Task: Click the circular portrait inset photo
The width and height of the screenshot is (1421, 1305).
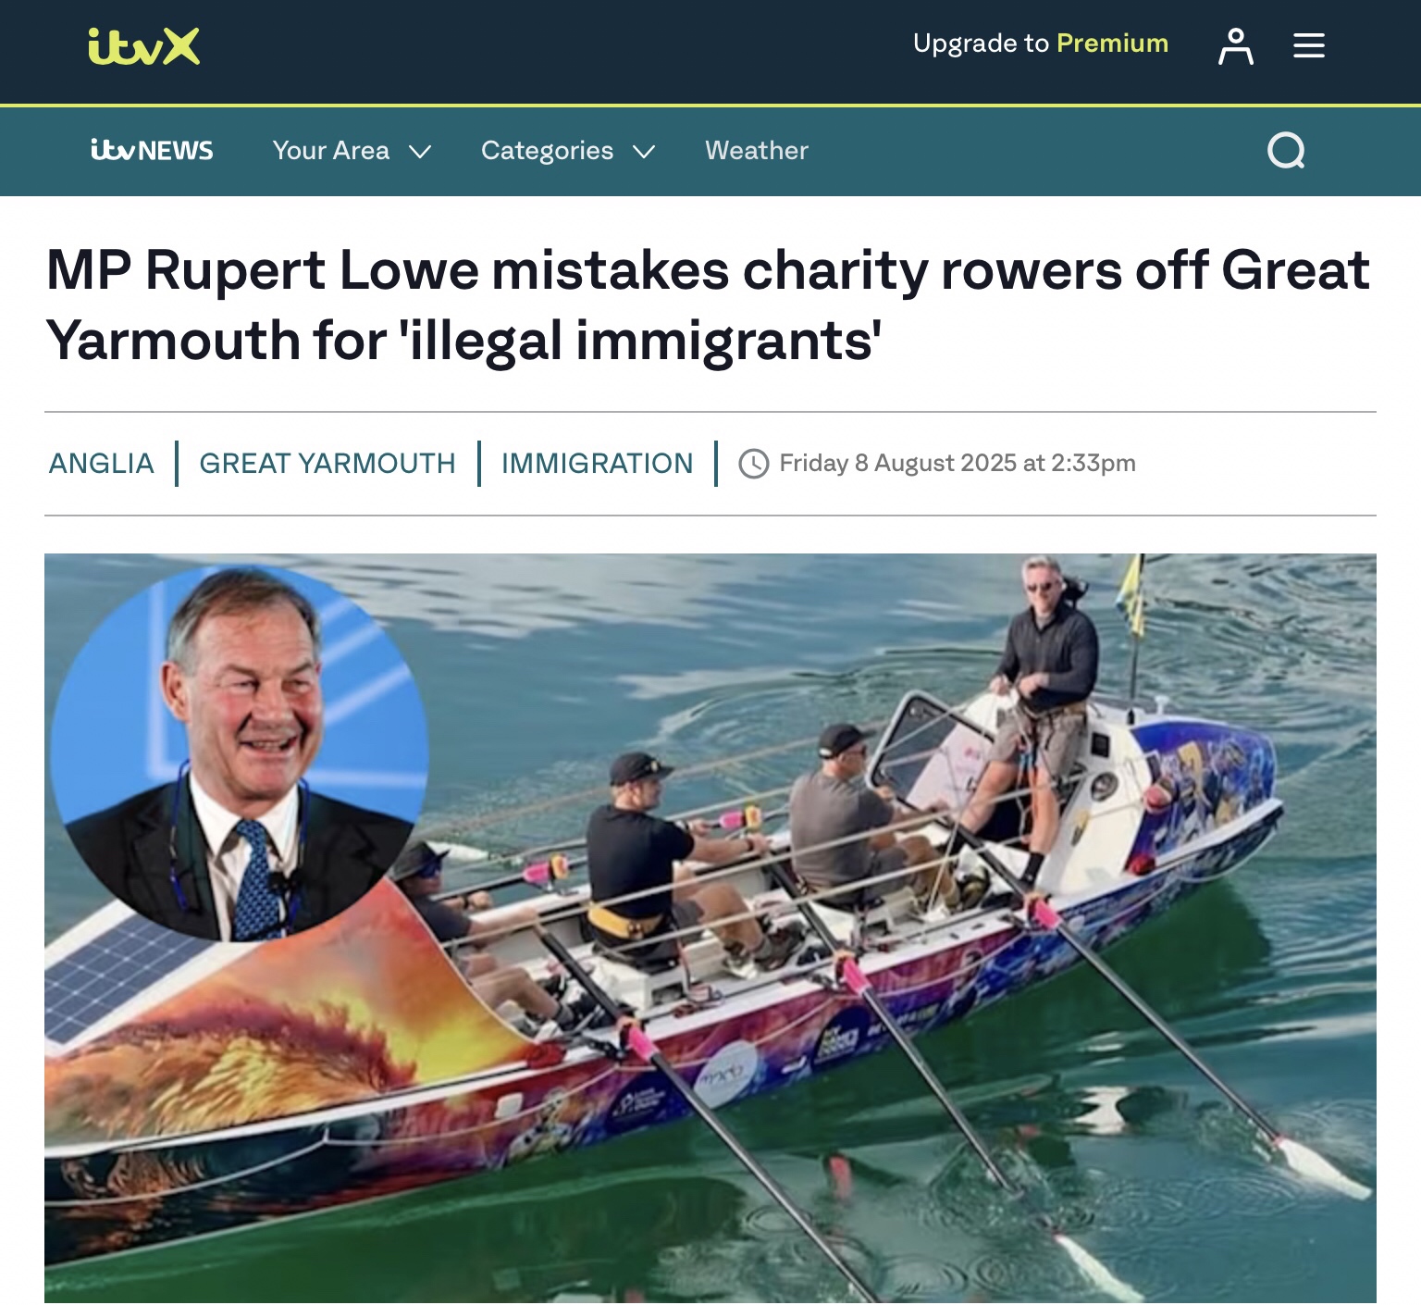Action: (x=240, y=752)
